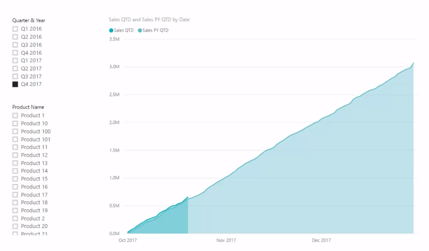Check the Q3 2017 checkbox

click(x=15, y=76)
